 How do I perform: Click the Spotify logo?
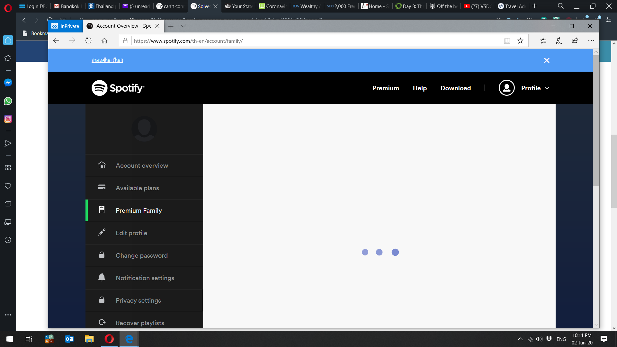[x=118, y=87]
